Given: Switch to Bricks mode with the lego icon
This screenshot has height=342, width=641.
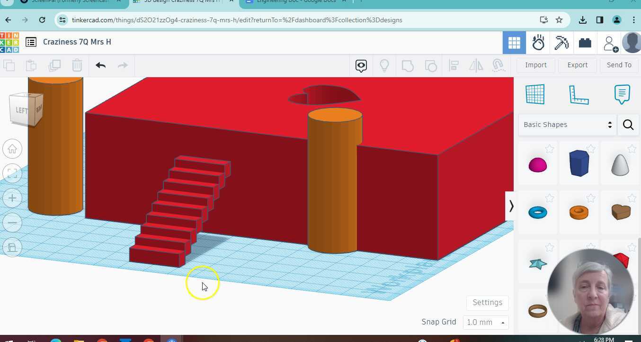Looking at the screenshot, I should [585, 42].
